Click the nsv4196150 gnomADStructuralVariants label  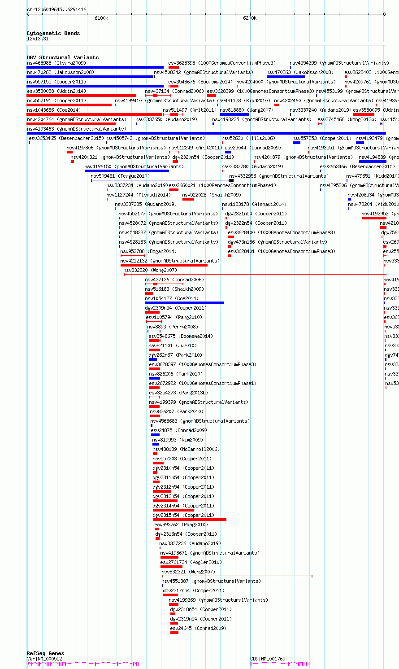134,166
